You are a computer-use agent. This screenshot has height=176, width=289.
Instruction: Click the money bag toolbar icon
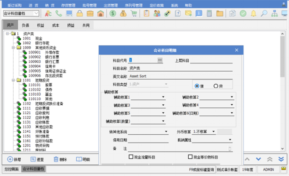click(123, 14)
